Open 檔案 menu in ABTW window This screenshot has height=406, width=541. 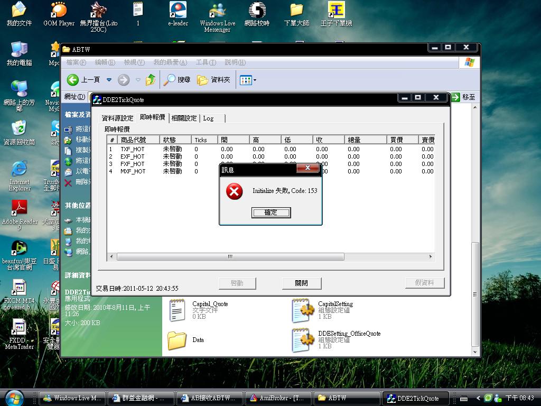(76, 62)
